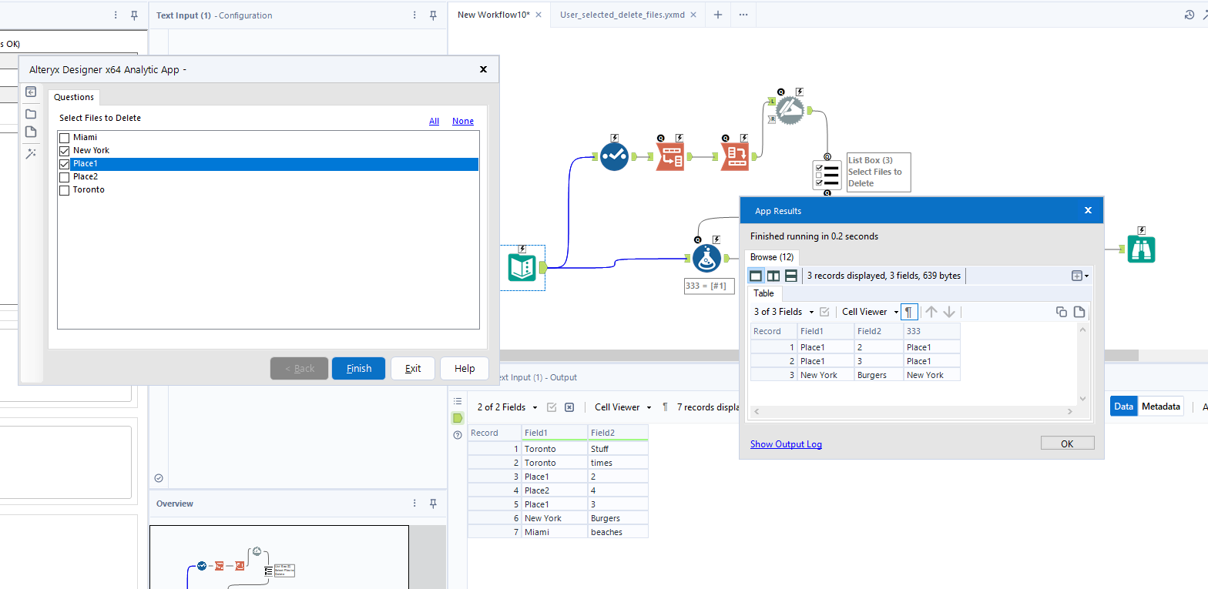Click the Finish button
1208x589 pixels.
(x=358, y=369)
